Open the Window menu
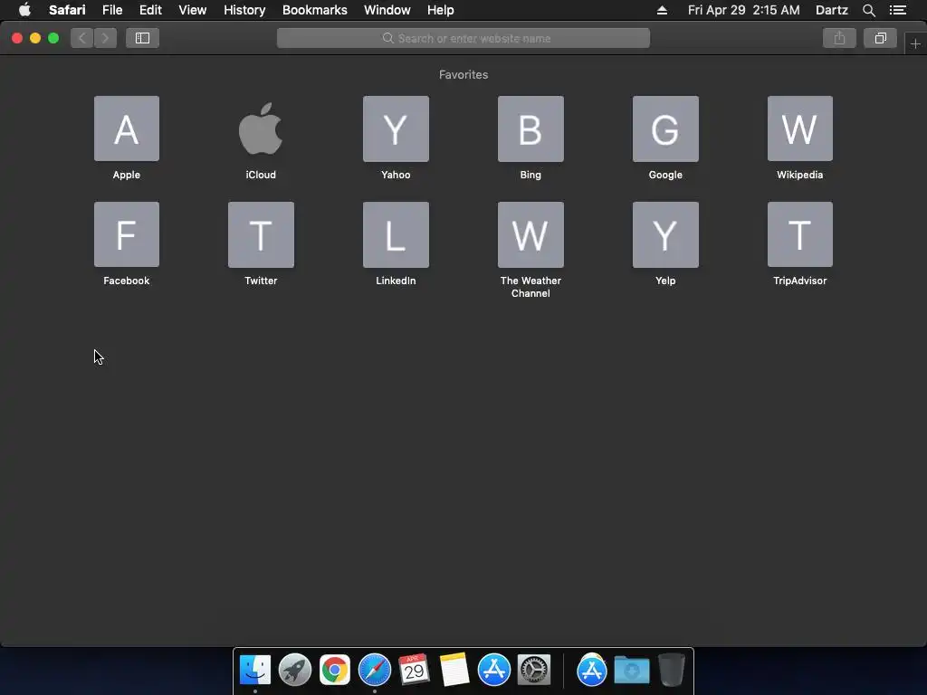 point(387,10)
